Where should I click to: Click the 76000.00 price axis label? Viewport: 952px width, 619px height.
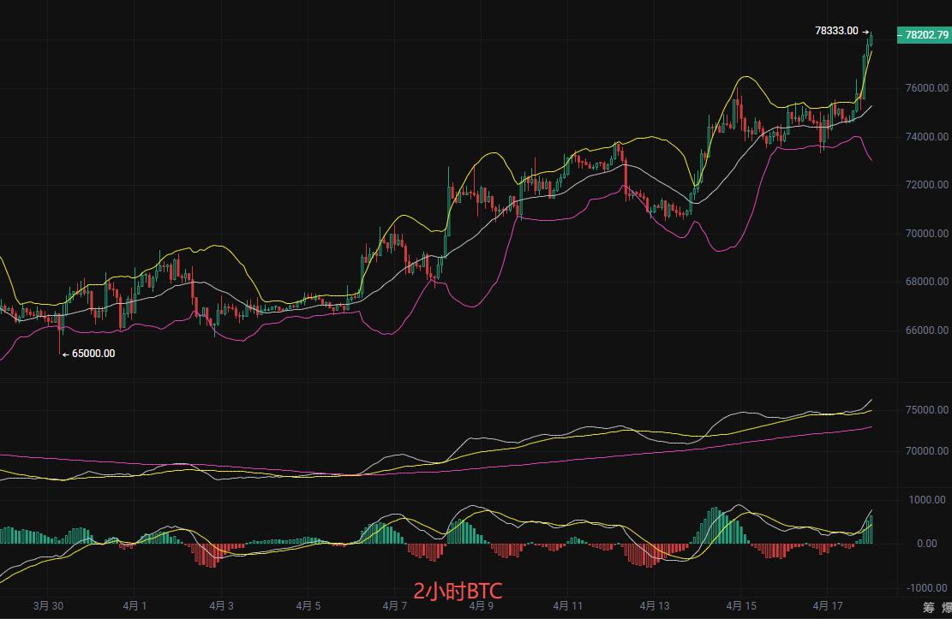pyautogui.click(x=926, y=88)
